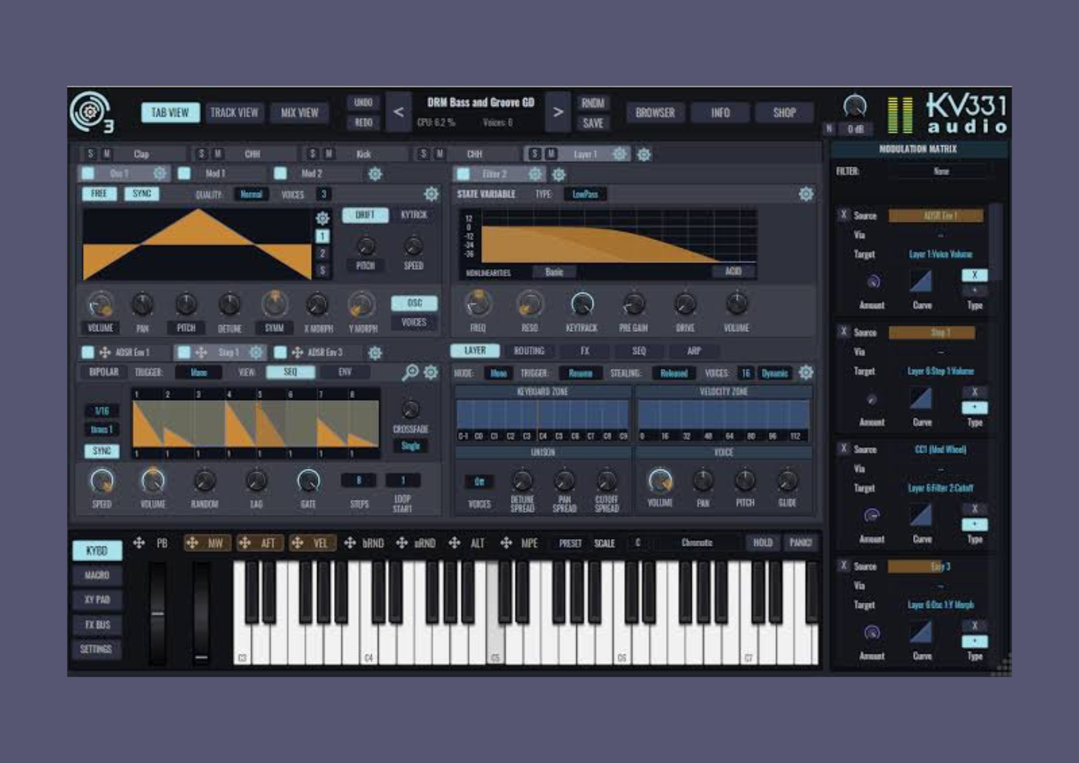Open the ARP tab

coord(694,351)
